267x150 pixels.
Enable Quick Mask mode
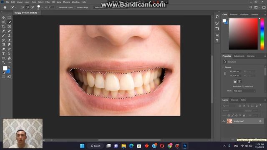[3, 77]
